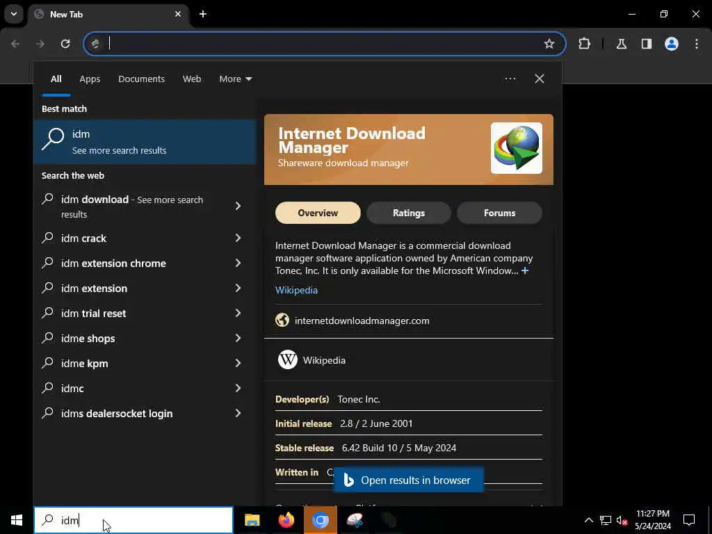Expand arrow for idm extension chrome

pyautogui.click(x=238, y=263)
